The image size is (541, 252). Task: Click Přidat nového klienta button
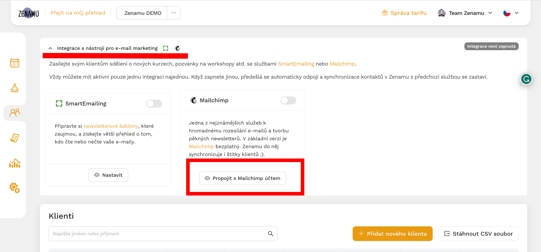coord(393,234)
